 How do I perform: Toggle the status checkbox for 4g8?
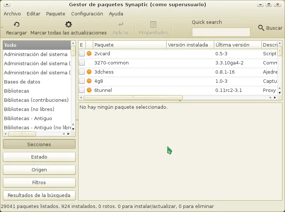pos(82,81)
